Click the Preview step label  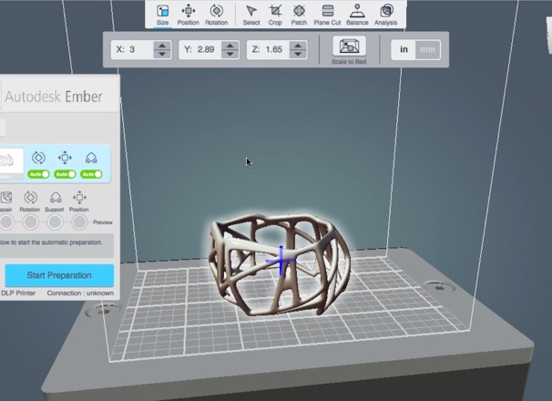coord(103,222)
